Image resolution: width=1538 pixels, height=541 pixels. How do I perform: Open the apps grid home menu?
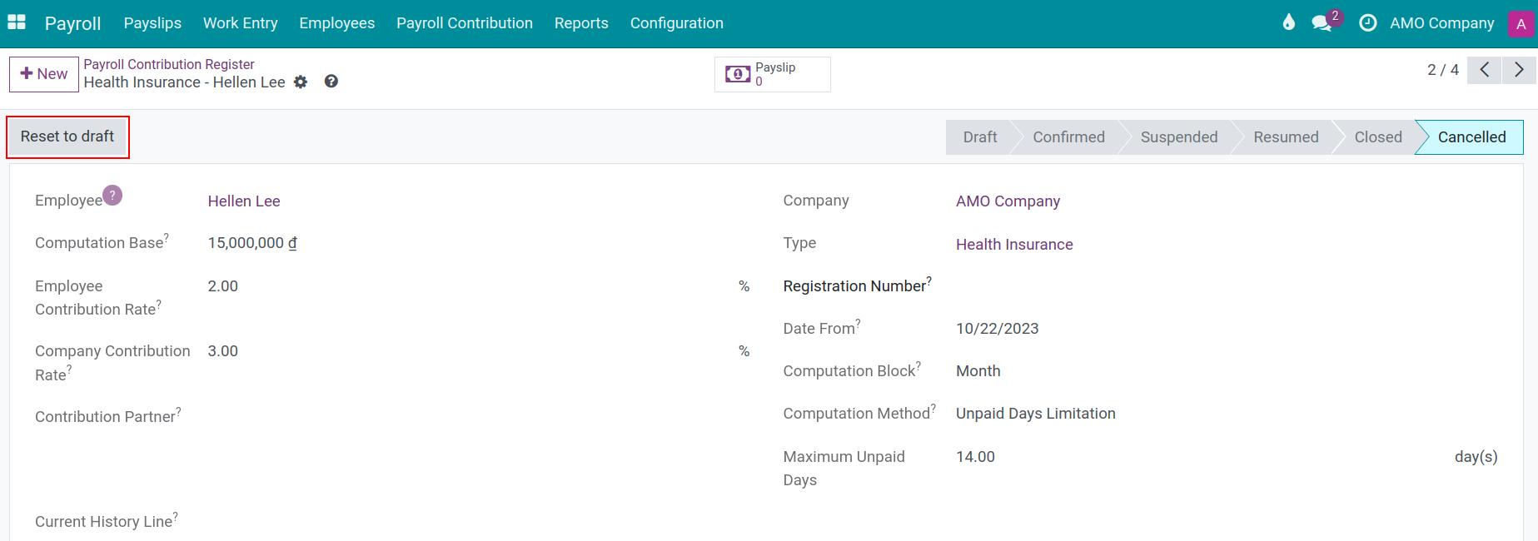coord(17,22)
